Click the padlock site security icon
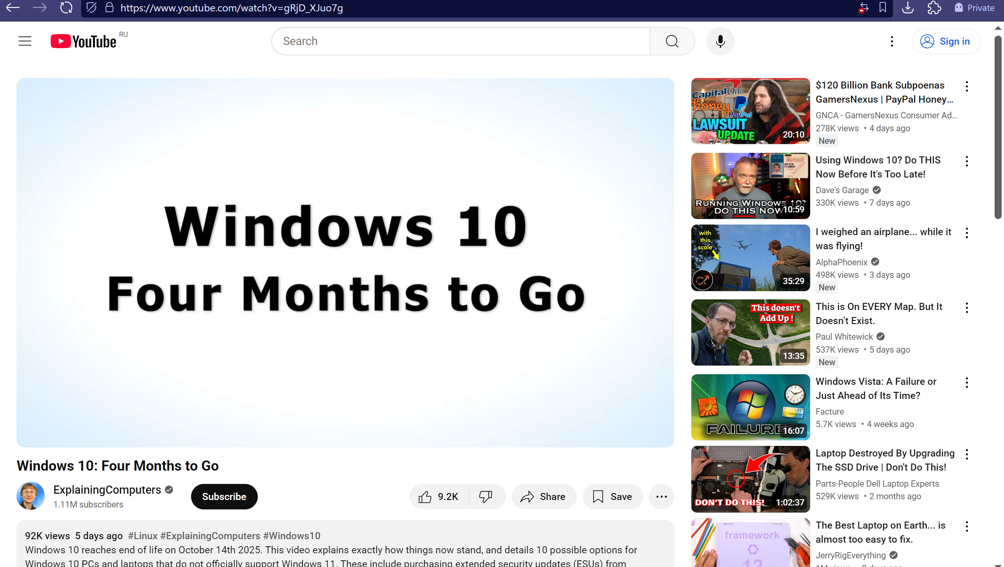 pos(109,7)
